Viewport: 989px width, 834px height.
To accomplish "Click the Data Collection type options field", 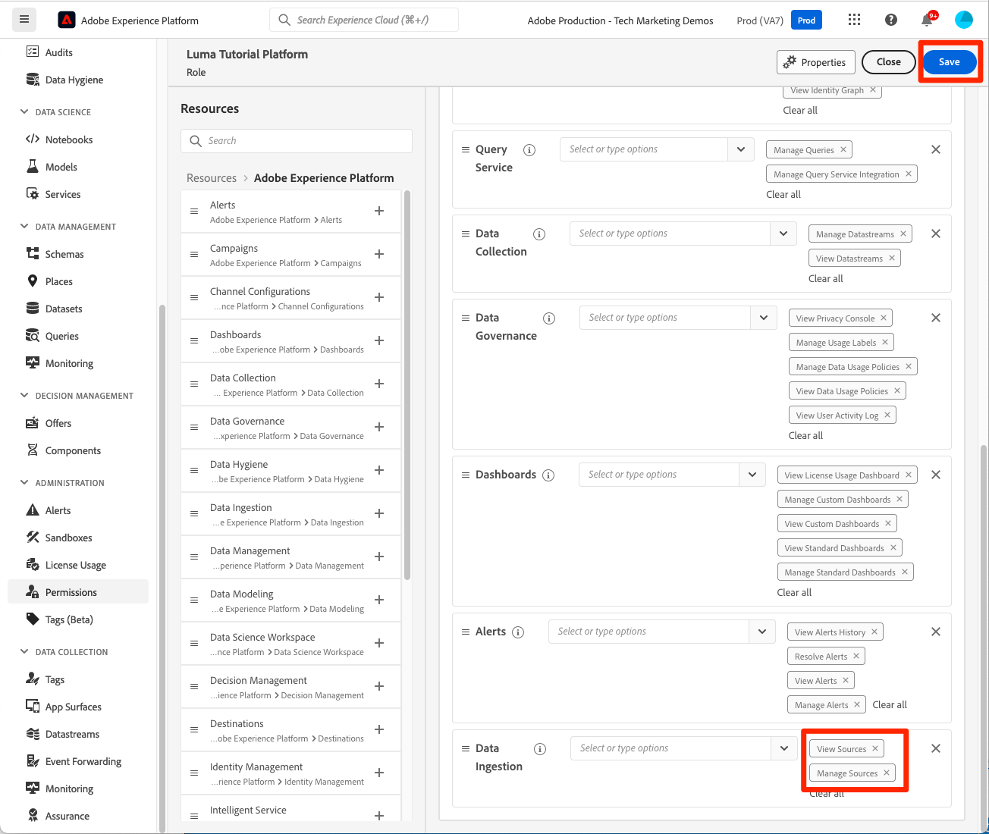I will (x=670, y=234).
